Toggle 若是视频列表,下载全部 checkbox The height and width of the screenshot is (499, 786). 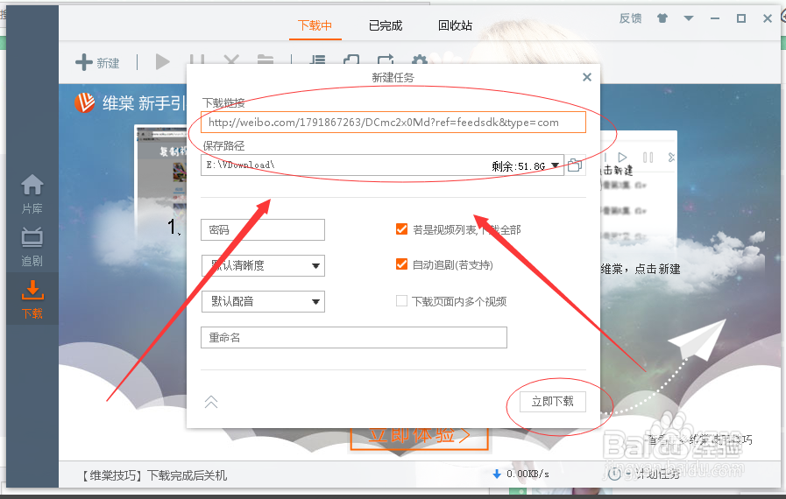coord(401,229)
